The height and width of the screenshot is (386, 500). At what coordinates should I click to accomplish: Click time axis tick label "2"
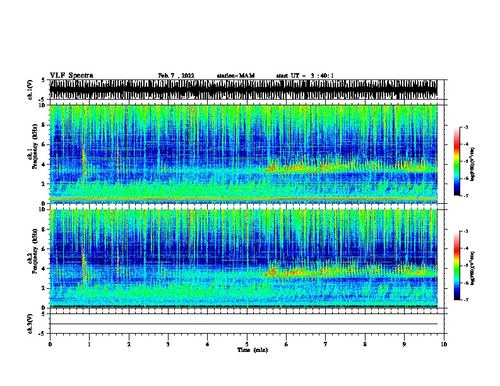click(x=129, y=344)
